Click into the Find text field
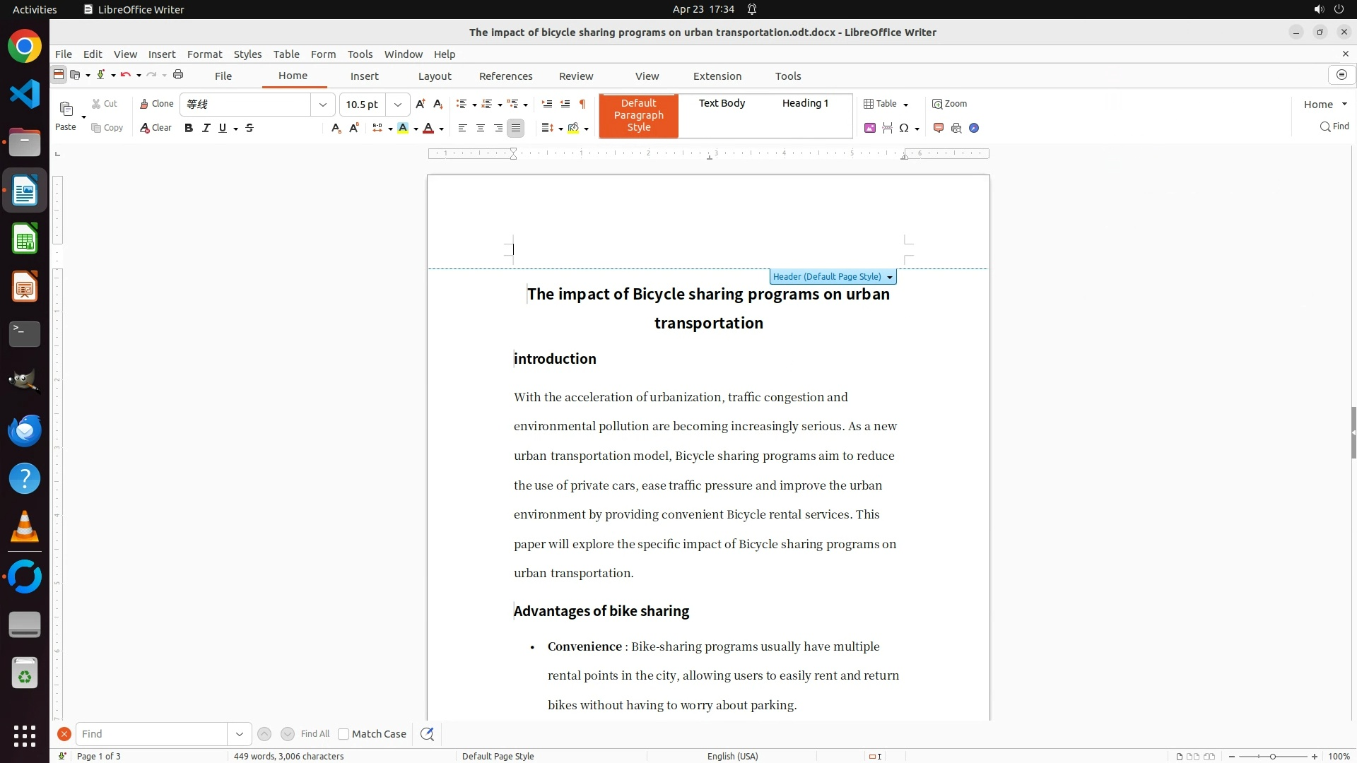Image resolution: width=1357 pixels, height=763 pixels. point(151,734)
